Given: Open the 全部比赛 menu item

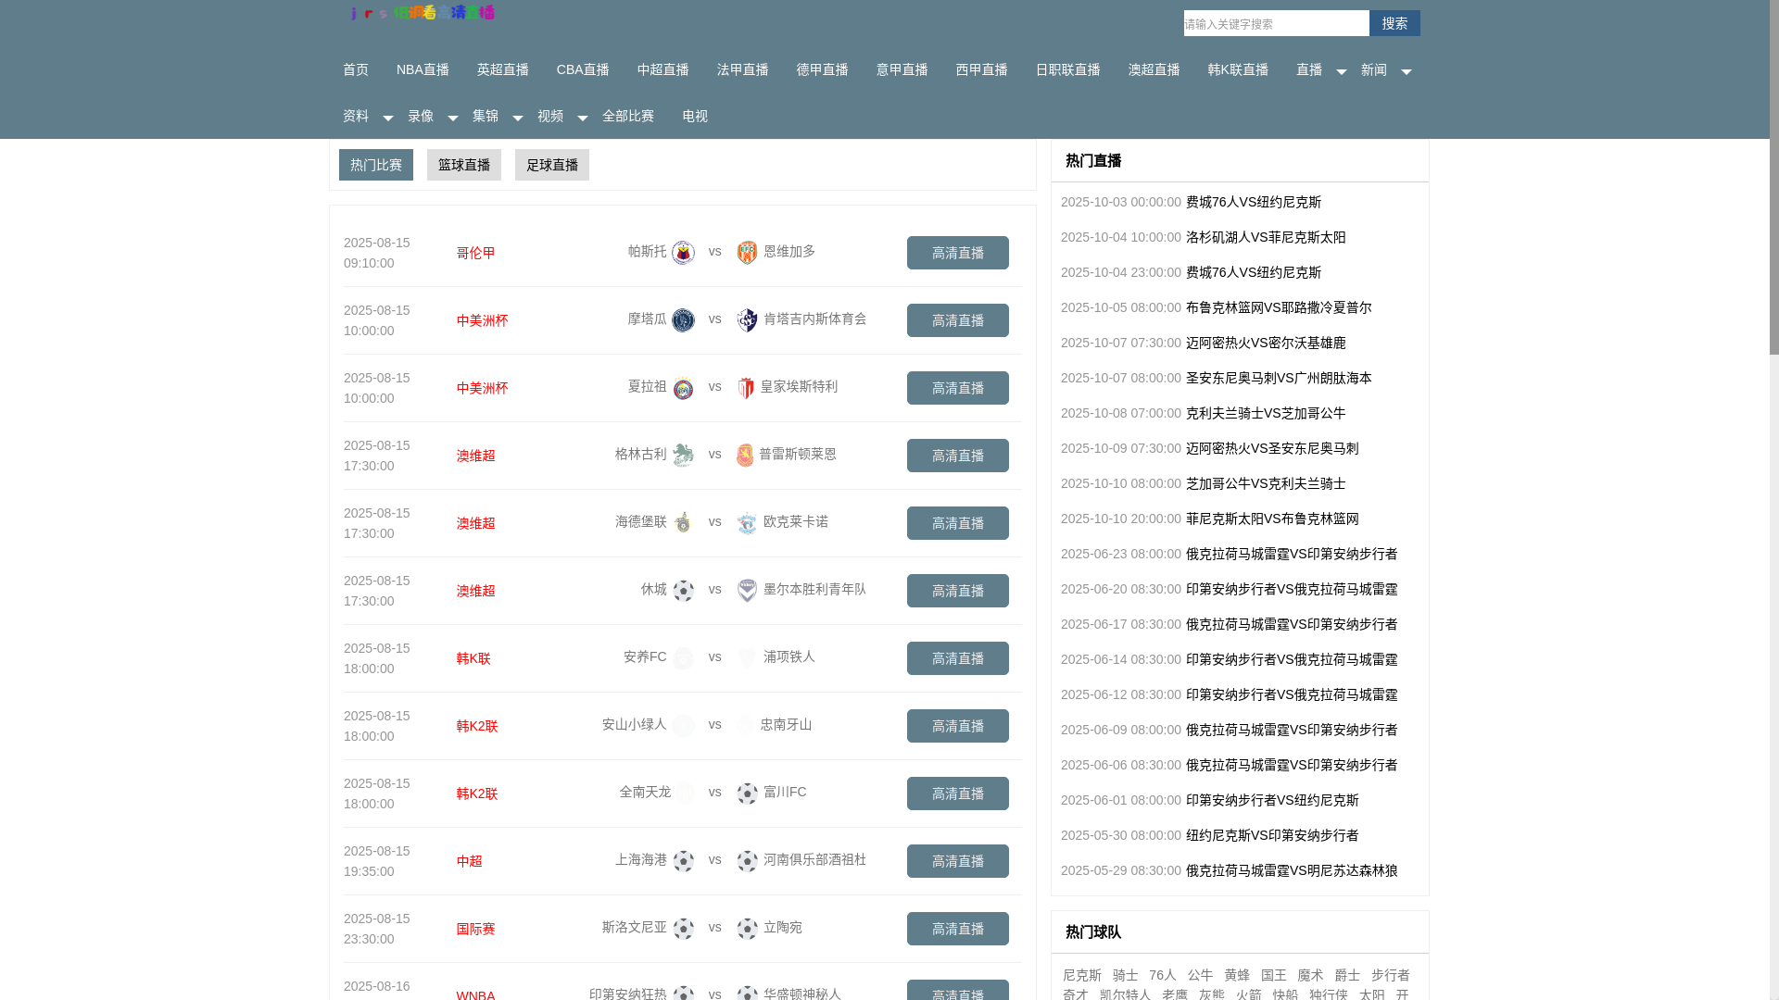Looking at the screenshot, I should click(x=628, y=116).
